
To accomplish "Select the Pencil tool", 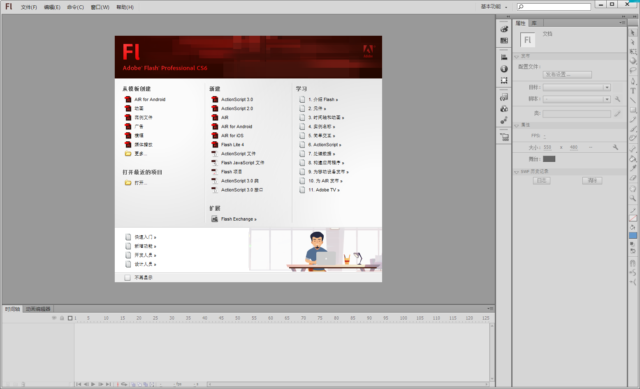I will coord(633,119).
